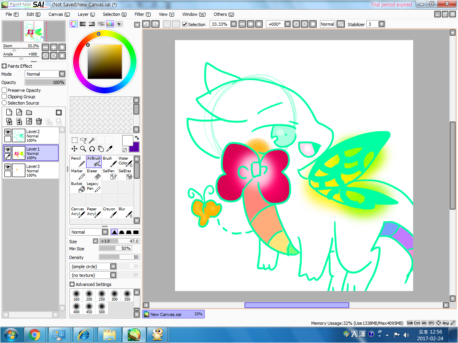Select the Legacy Pen tool
This screenshot has height=343, width=458.
tap(94, 187)
